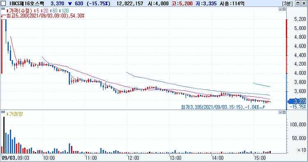Click the 5,000 price axis label
308x162 pixels.
300,28
